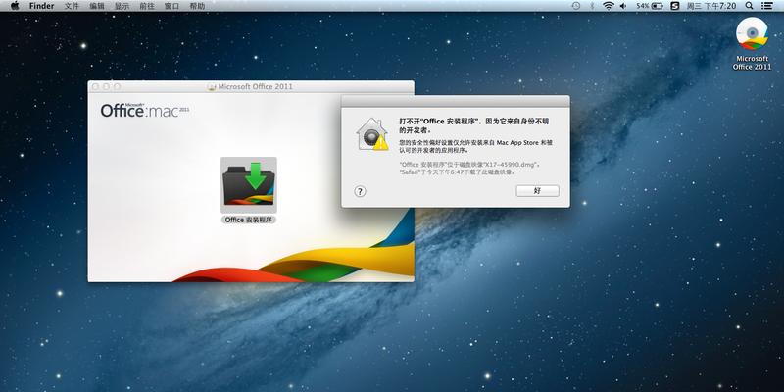Click the Mac App Store preference explanation text
The image size is (784, 392).
pos(476,146)
